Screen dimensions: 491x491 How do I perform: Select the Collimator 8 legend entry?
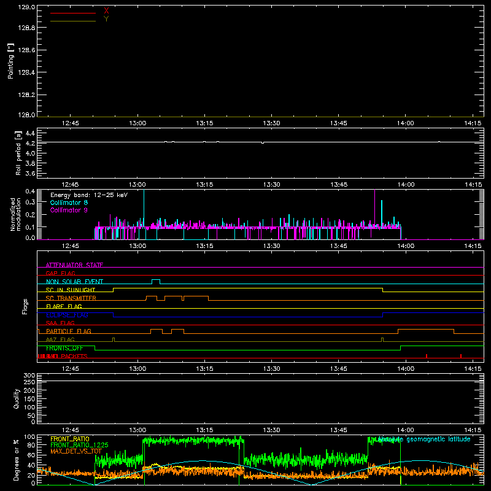click(69, 203)
